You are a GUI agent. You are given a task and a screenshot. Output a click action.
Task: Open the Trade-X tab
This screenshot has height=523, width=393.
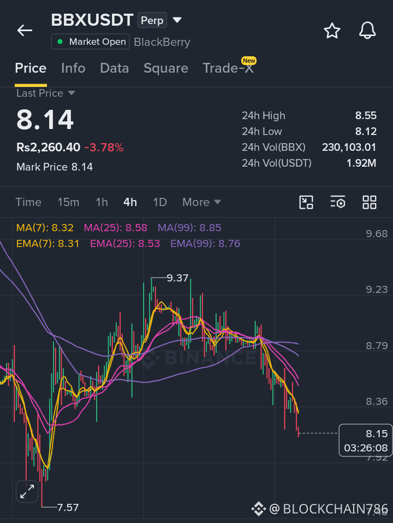click(228, 68)
